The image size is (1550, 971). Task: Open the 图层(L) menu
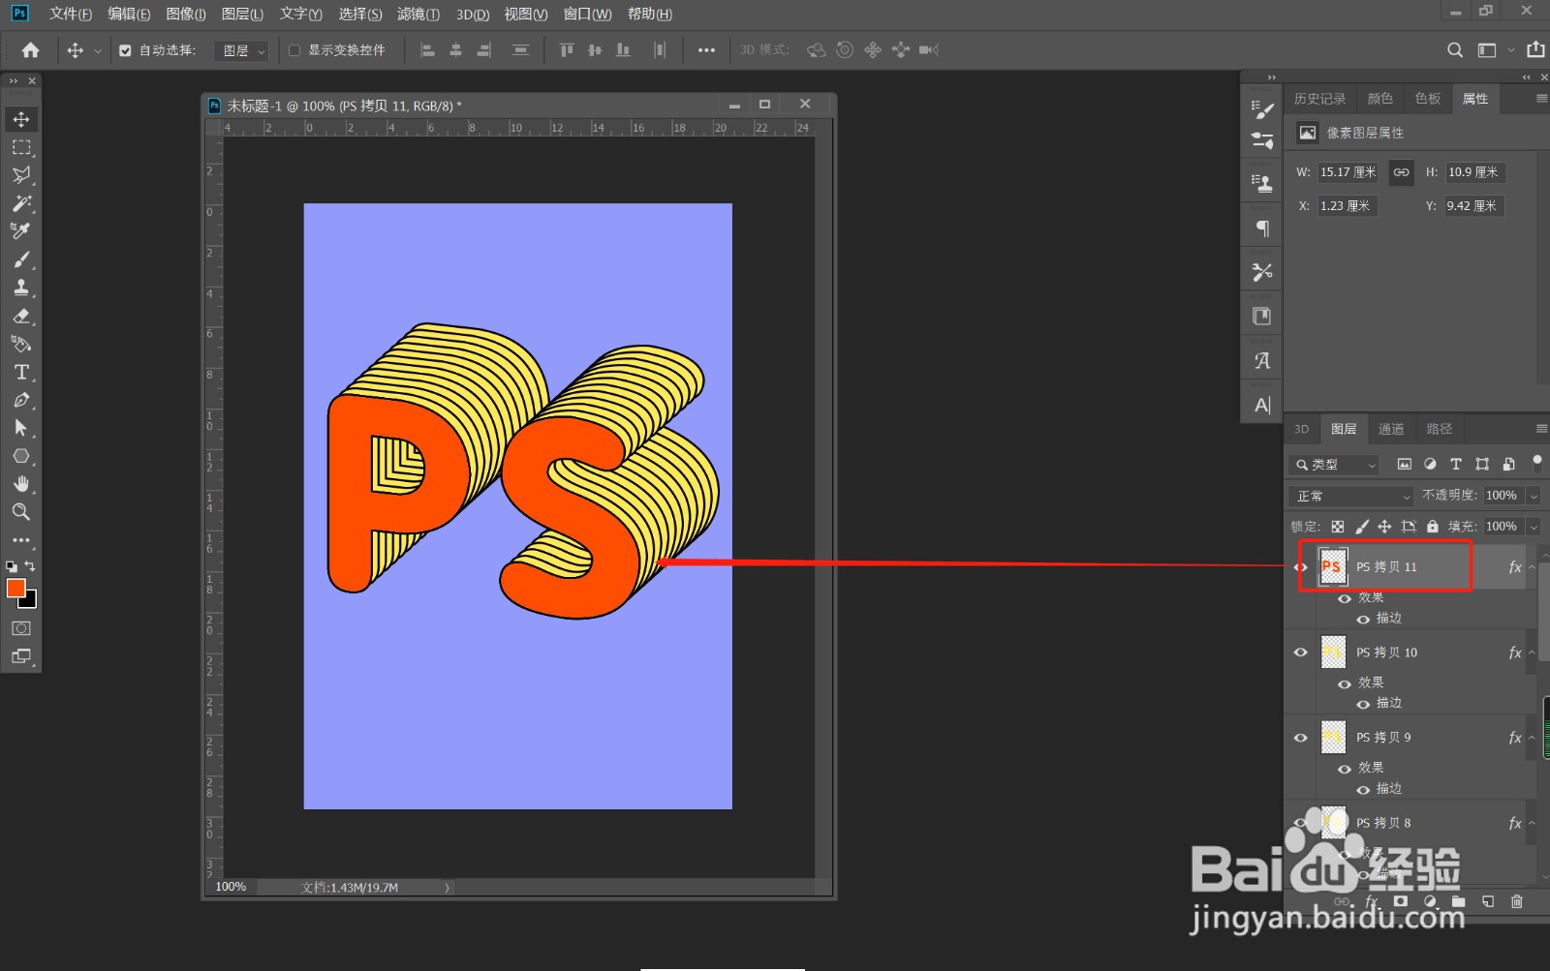242,14
